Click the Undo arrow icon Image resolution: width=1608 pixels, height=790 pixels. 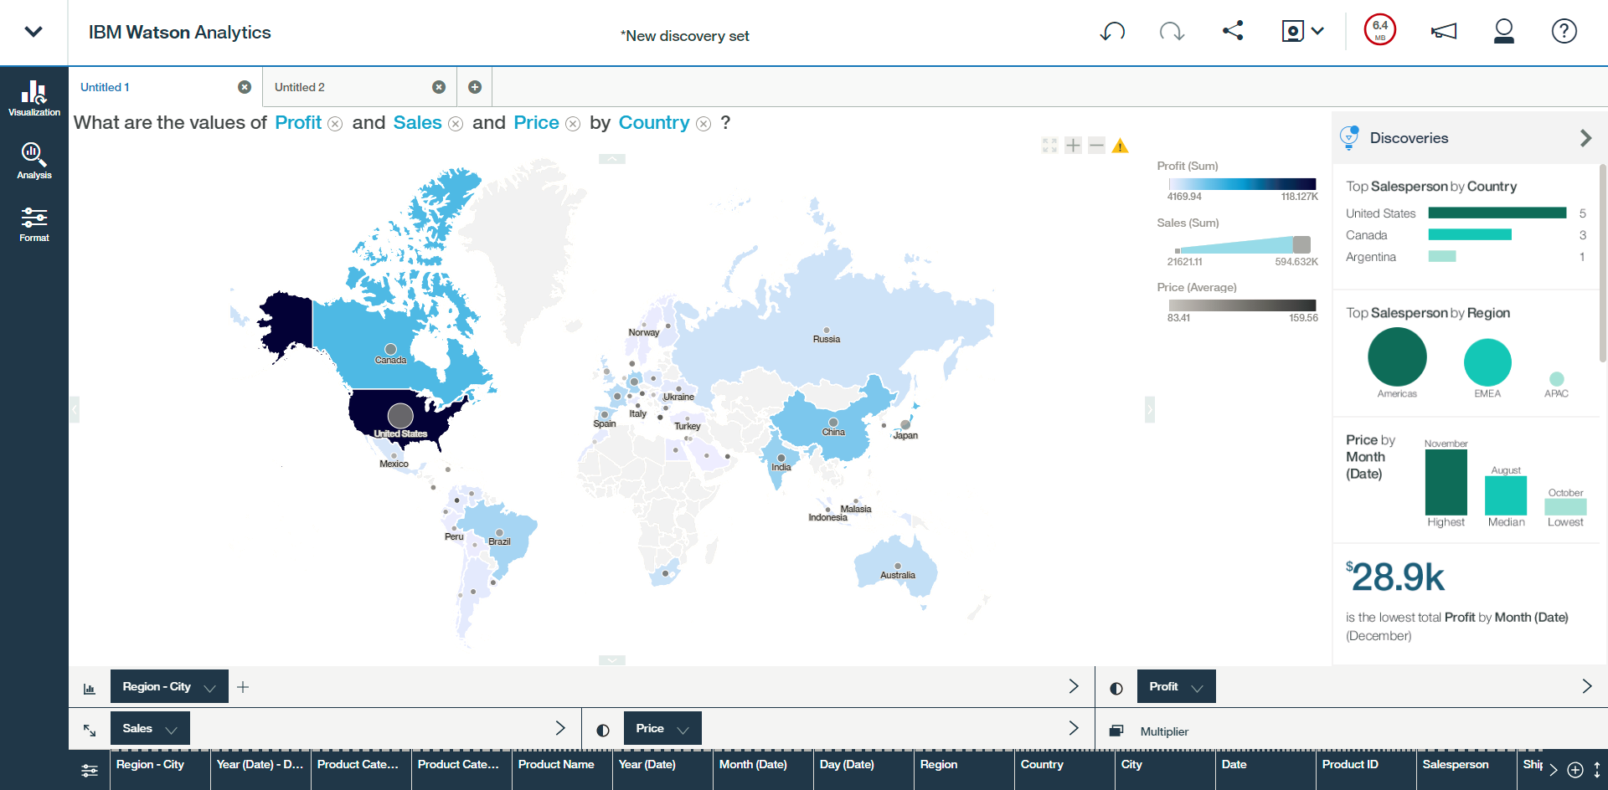pyautogui.click(x=1112, y=32)
